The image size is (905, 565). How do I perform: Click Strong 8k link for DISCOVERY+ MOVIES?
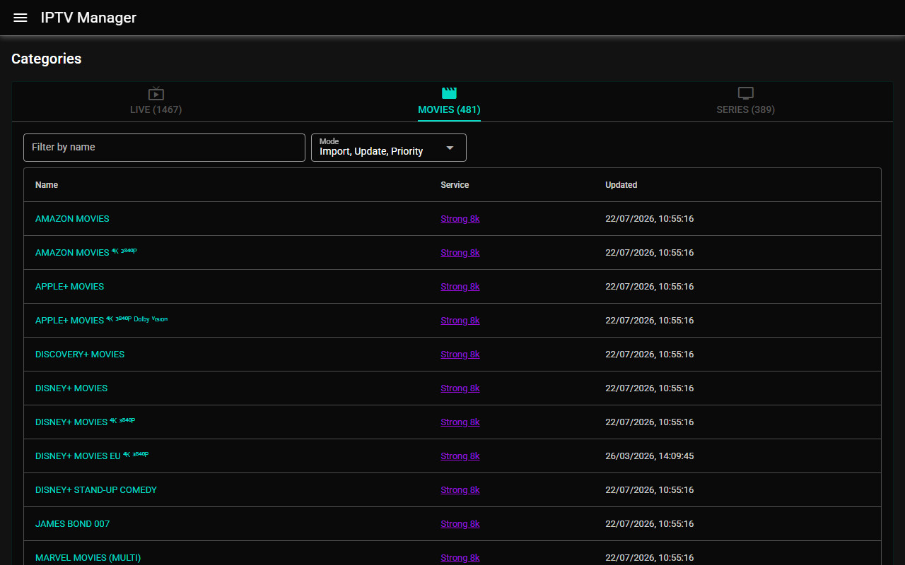460,355
